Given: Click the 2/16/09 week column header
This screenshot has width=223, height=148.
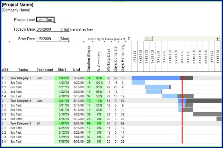Looking at the screenshot, I should coord(170,57).
